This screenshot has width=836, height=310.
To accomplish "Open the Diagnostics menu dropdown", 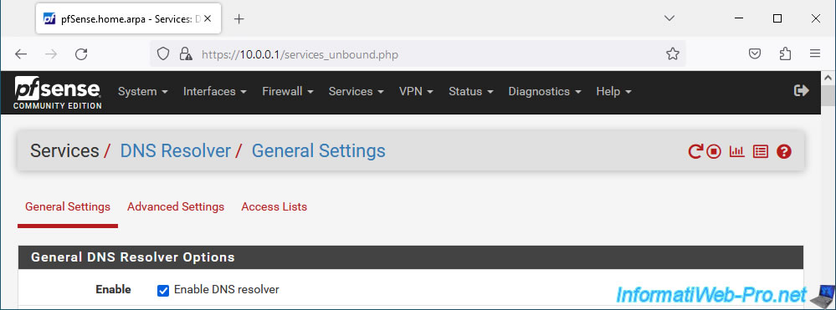I will (544, 92).
